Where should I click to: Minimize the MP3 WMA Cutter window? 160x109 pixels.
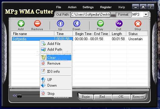[135, 7]
